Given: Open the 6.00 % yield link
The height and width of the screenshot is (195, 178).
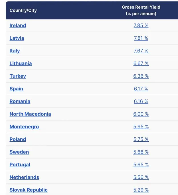Looking at the screenshot, I should coord(141,114).
